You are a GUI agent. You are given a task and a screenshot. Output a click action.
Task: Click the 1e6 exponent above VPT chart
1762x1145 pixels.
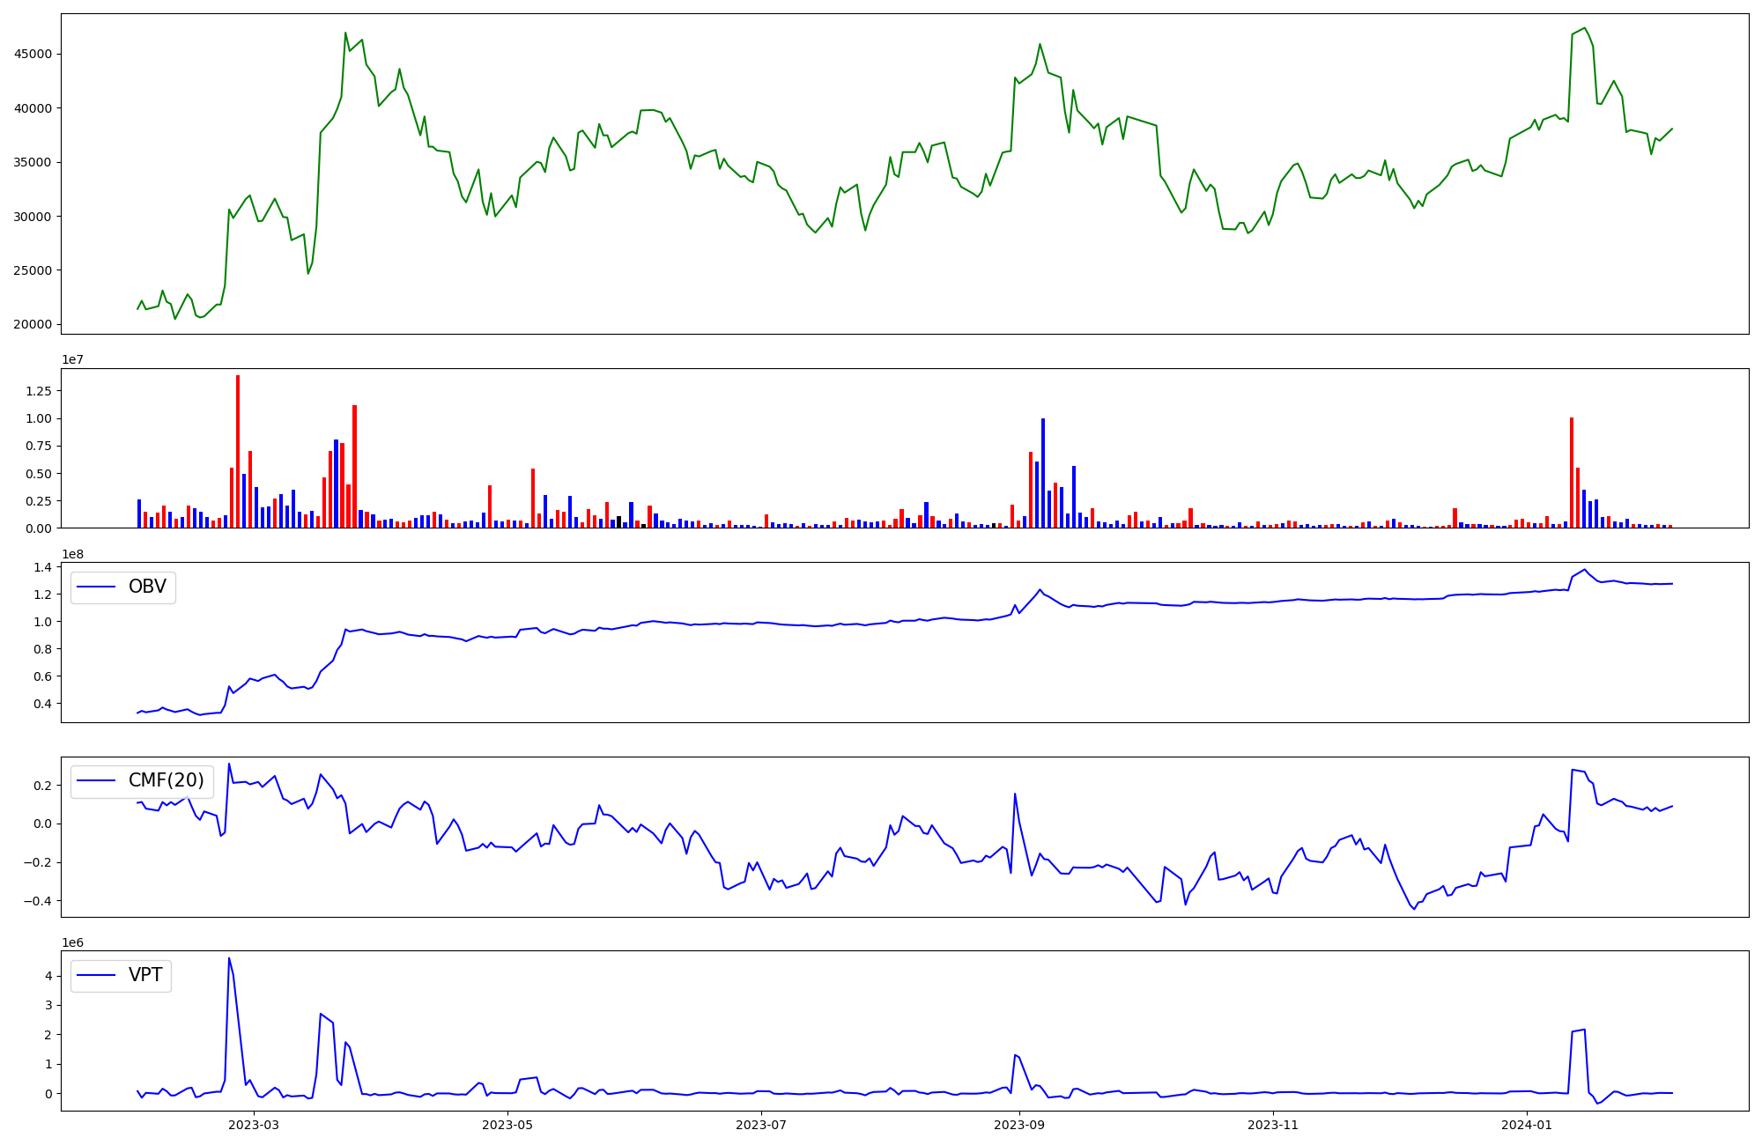click(73, 942)
